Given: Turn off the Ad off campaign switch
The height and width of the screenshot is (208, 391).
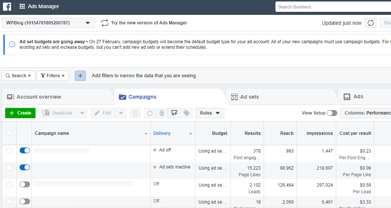Looking at the screenshot, I should (25, 150).
